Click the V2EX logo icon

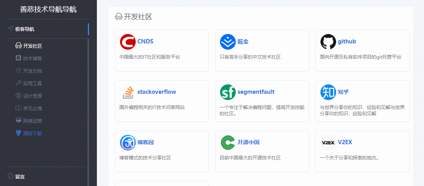pos(328,143)
